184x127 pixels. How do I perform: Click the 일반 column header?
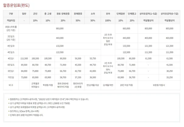24,14
